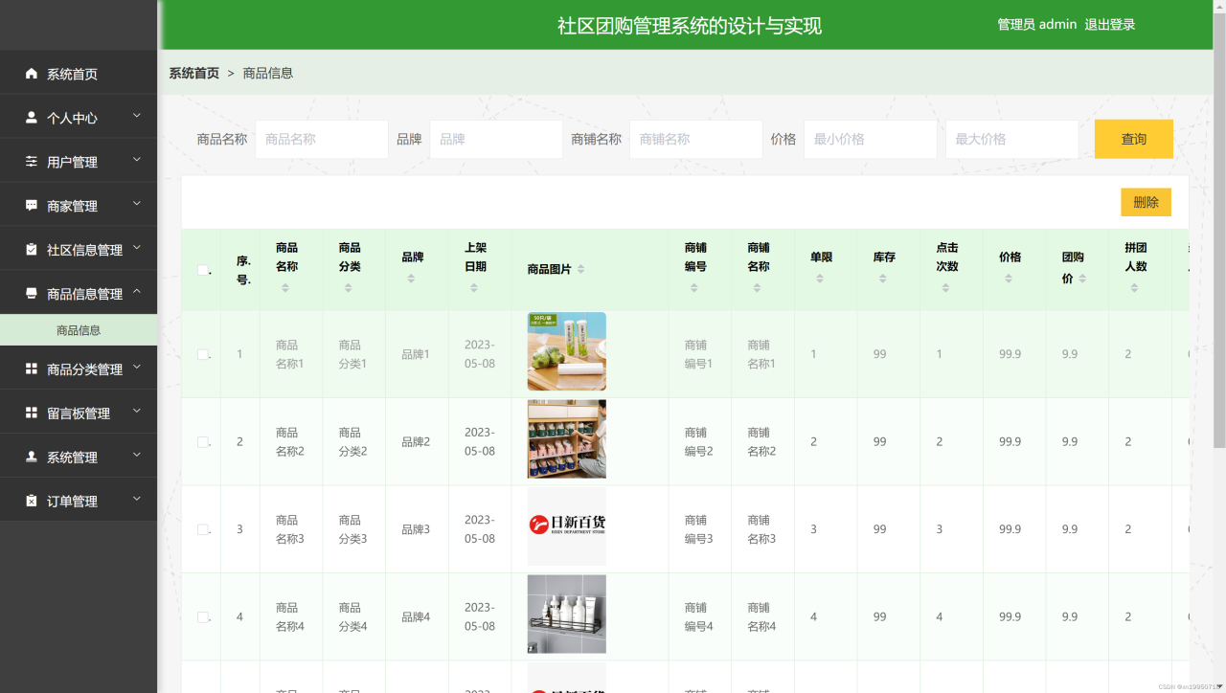Expand the 系统管理 menu chevron
Screen dimensions: 1226x693
pos(136,455)
